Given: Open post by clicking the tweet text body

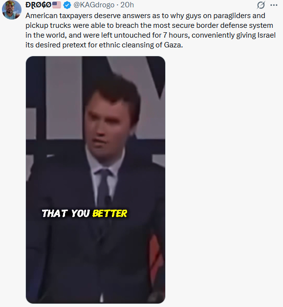Looking at the screenshot, I should (x=151, y=30).
